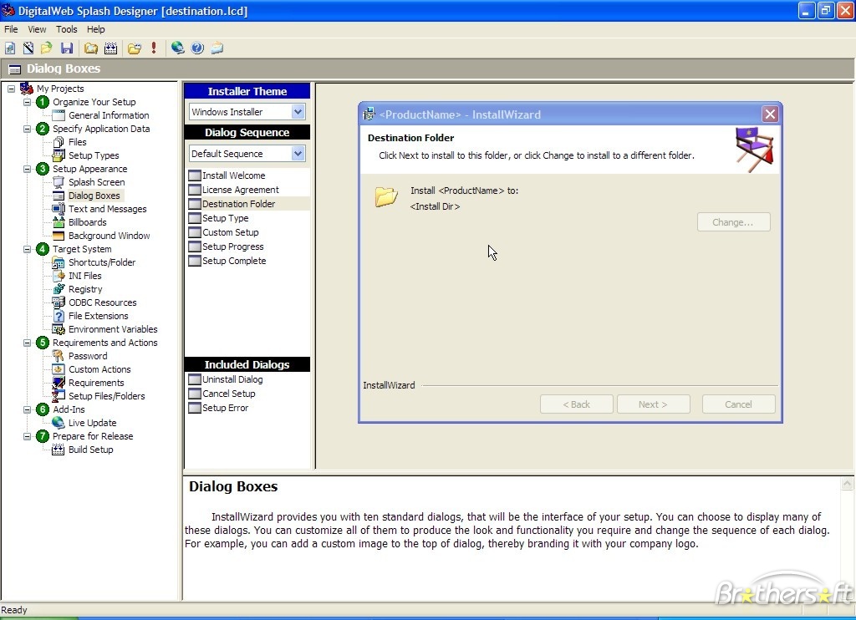Screen dimensions: 856x620
Task: Open the Registry tree item
Action: (x=85, y=289)
